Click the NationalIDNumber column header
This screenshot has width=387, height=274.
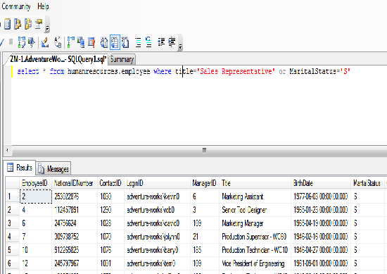(x=75, y=183)
